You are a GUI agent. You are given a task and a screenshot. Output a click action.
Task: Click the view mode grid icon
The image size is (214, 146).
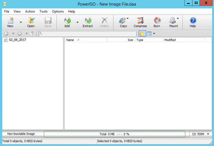click(x=149, y=34)
